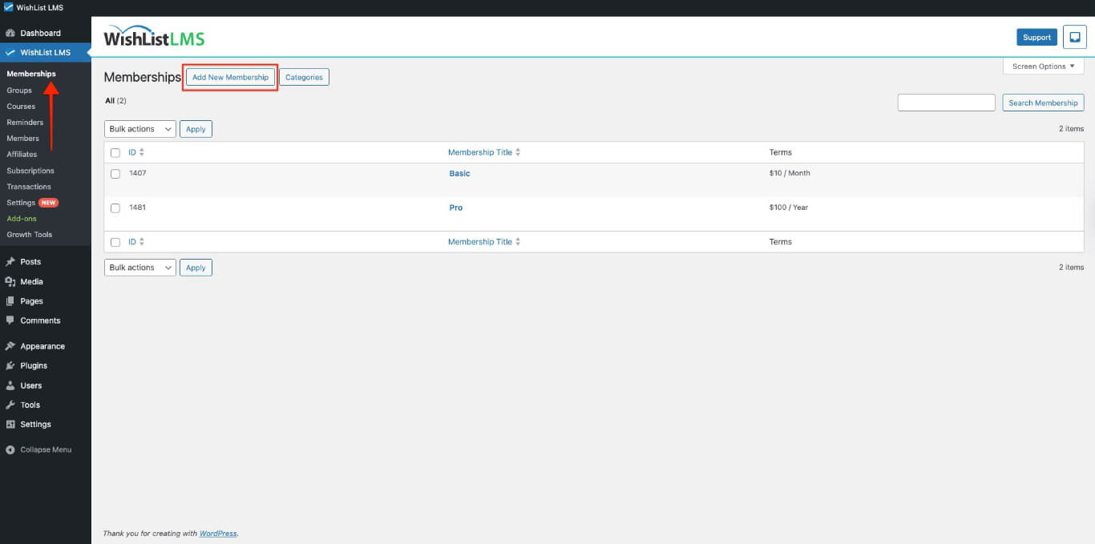This screenshot has height=544, width=1095.
Task: Open the Basic membership link
Action: 459,173
